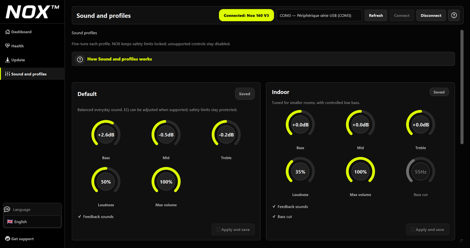This screenshot has width=470, height=248.
Task: Click the Indoor profile heading
Action: pyautogui.click(x=280, y=92)
